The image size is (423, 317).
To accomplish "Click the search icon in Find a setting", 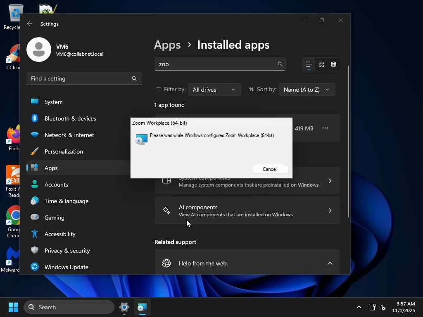I will tap(134, 78).
